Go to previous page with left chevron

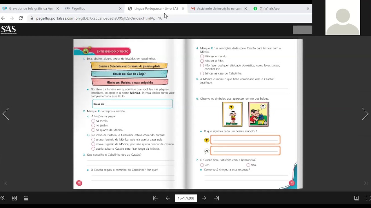tap(6, 114)
